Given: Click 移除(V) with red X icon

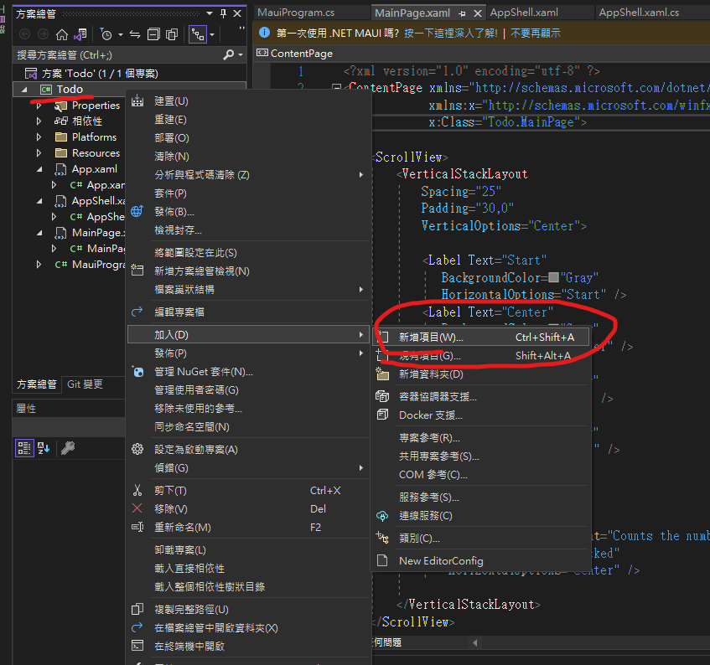Looking at the screenshot, I should coord(248,509).
